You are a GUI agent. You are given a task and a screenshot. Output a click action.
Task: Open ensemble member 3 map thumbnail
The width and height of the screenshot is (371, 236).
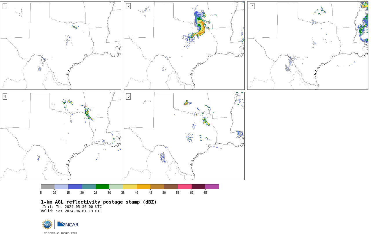(x=308, y=45)
